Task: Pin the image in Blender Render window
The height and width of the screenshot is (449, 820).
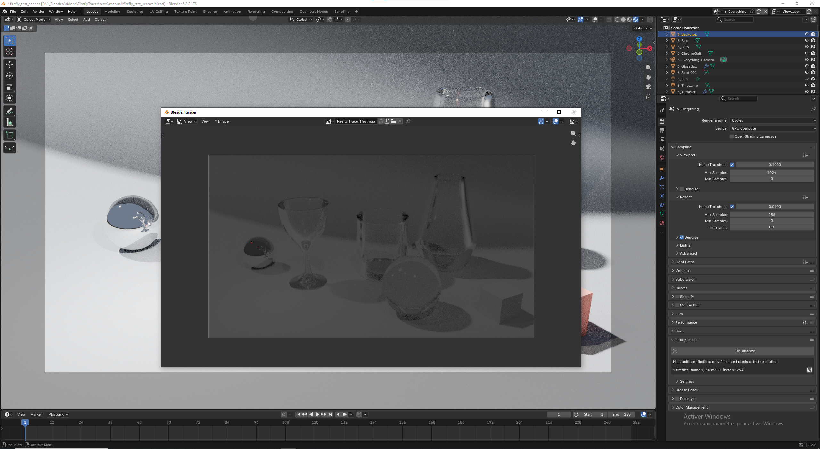Action: pyautogui.click(x=408, y=121)
